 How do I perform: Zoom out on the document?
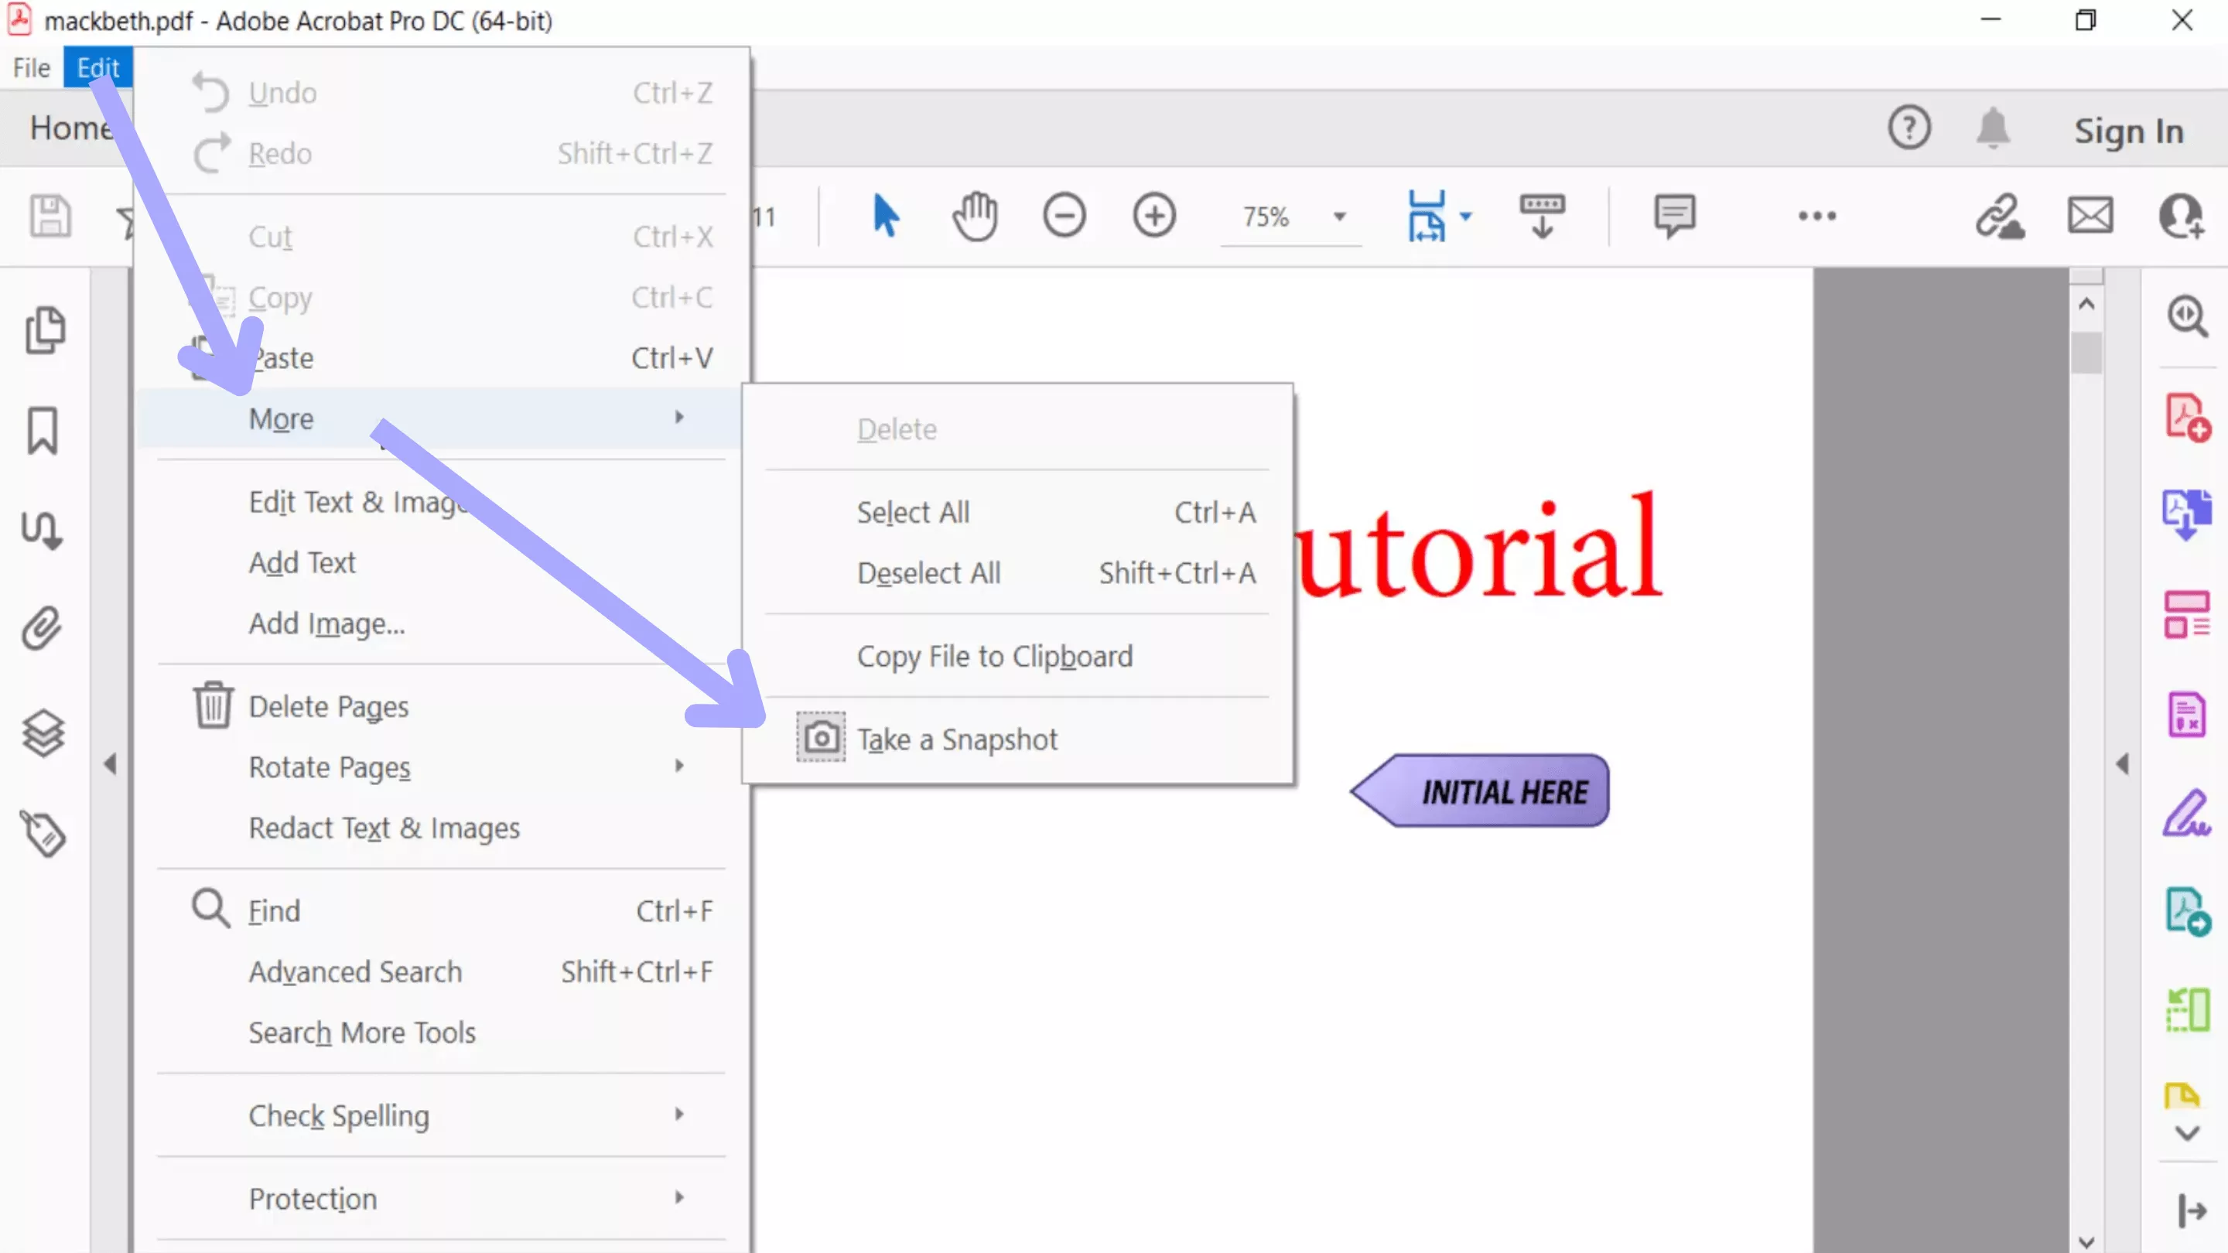pyautogui.click(x=1064, y=215)
